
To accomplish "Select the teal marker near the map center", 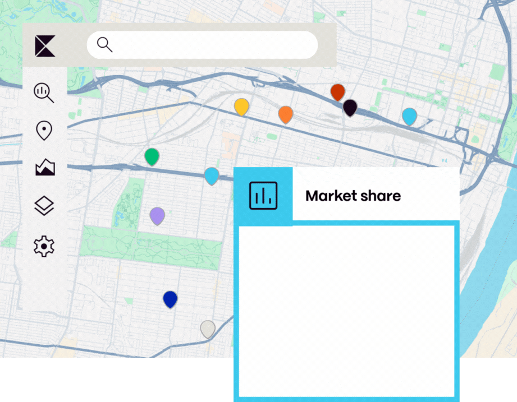I will tap(211, 176).
